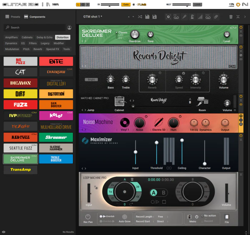
Task: Click the Skreamer Deluxe Overdrive knob
Action: pyautogui.click(x=135, y=34)
